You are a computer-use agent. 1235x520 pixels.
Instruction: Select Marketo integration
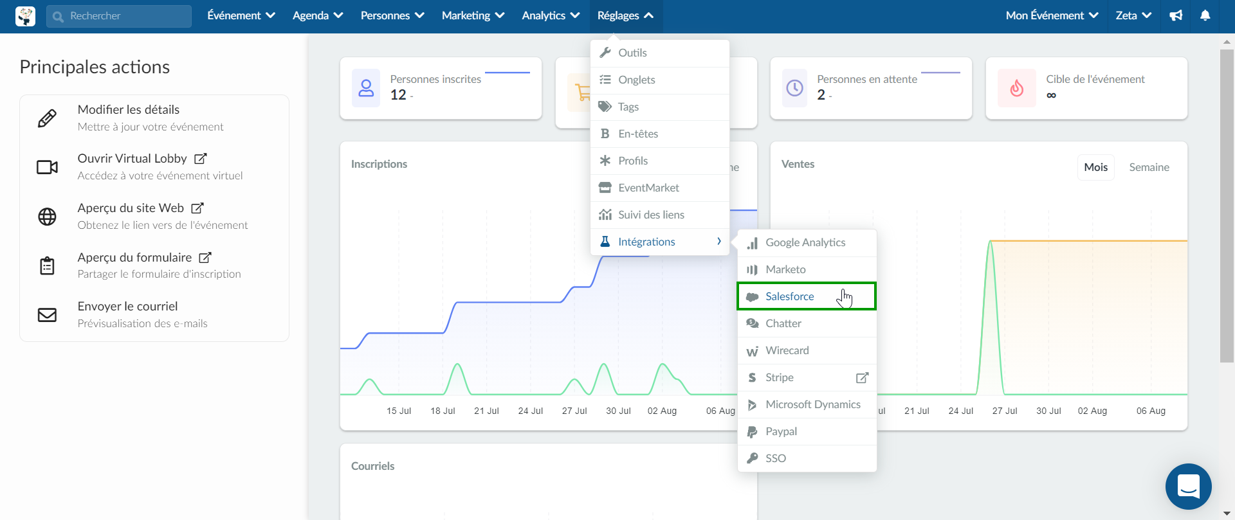807,269
